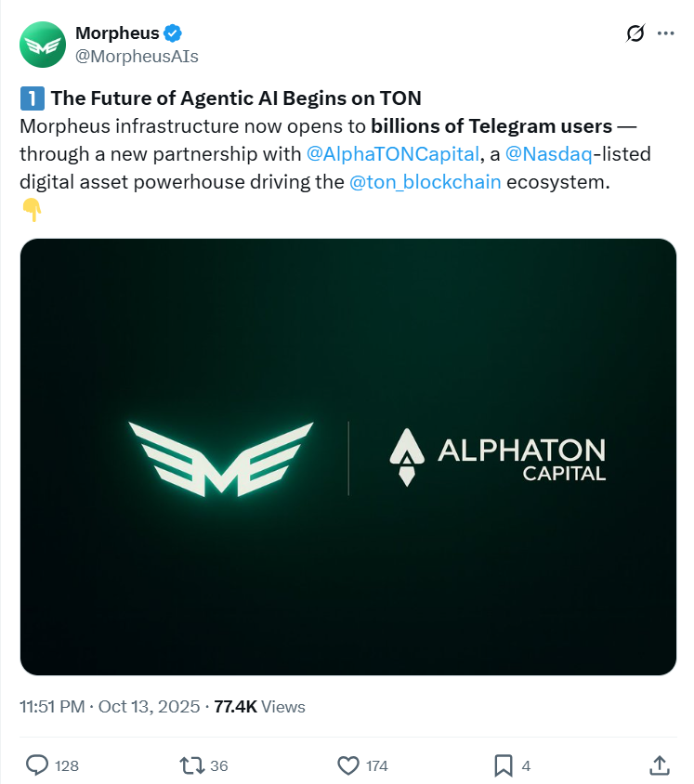The width and height of the screenshot is (694, 784).
Task: Click the reply speech bubble icon
Action: 37,764
